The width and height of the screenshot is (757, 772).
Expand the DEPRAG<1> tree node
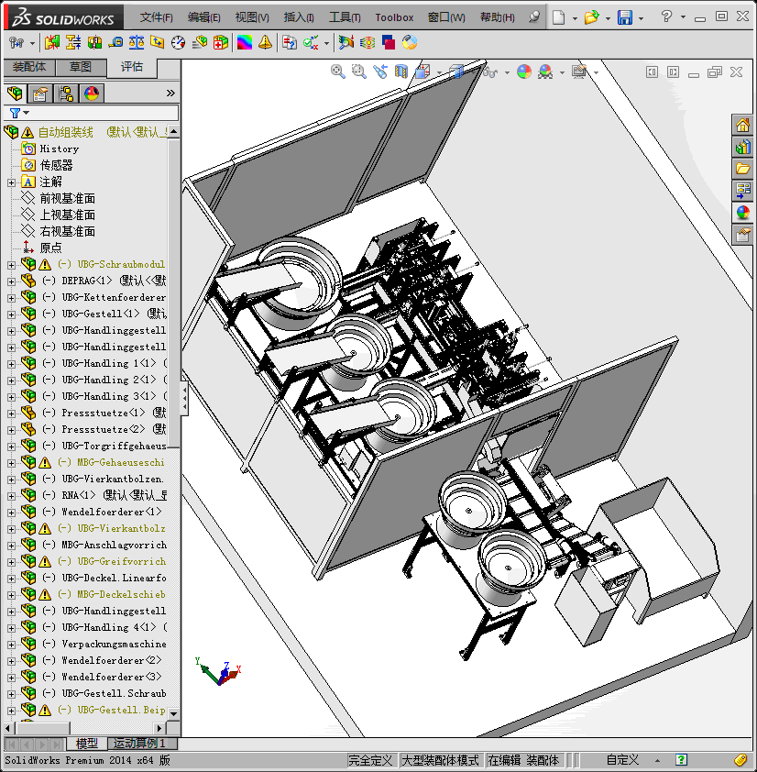pos(11,281)
